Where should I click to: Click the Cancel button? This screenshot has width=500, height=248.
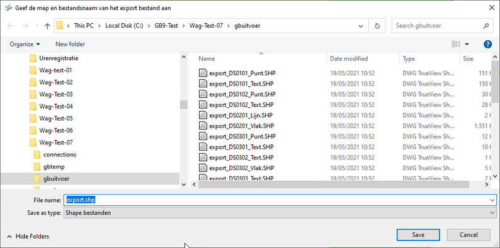click(469, 235)
